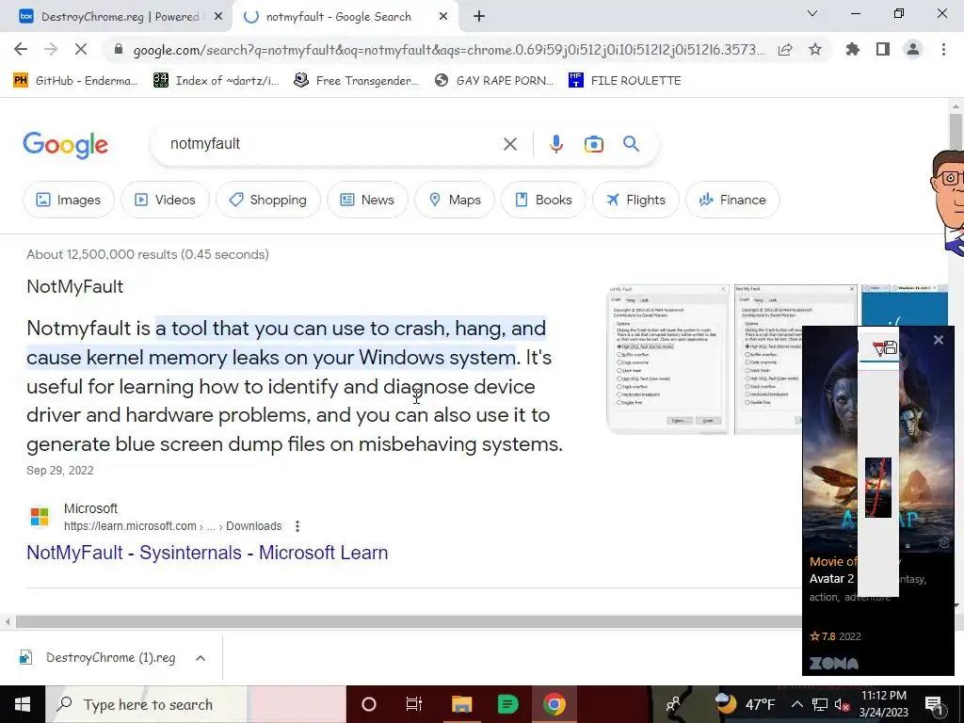Open the green notes app on taskbar
Image resolution: width=964 pixels, height=723 pixels.
click(507, 704)
